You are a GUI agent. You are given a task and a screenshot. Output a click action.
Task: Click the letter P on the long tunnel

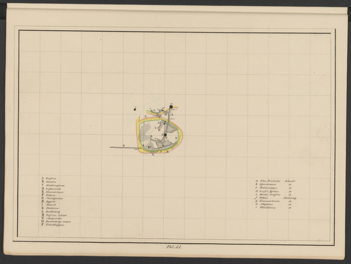pos(124,145)
